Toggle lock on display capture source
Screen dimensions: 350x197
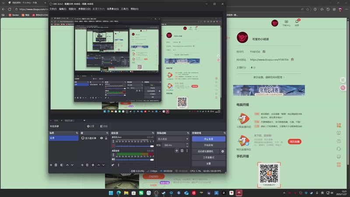106,138
